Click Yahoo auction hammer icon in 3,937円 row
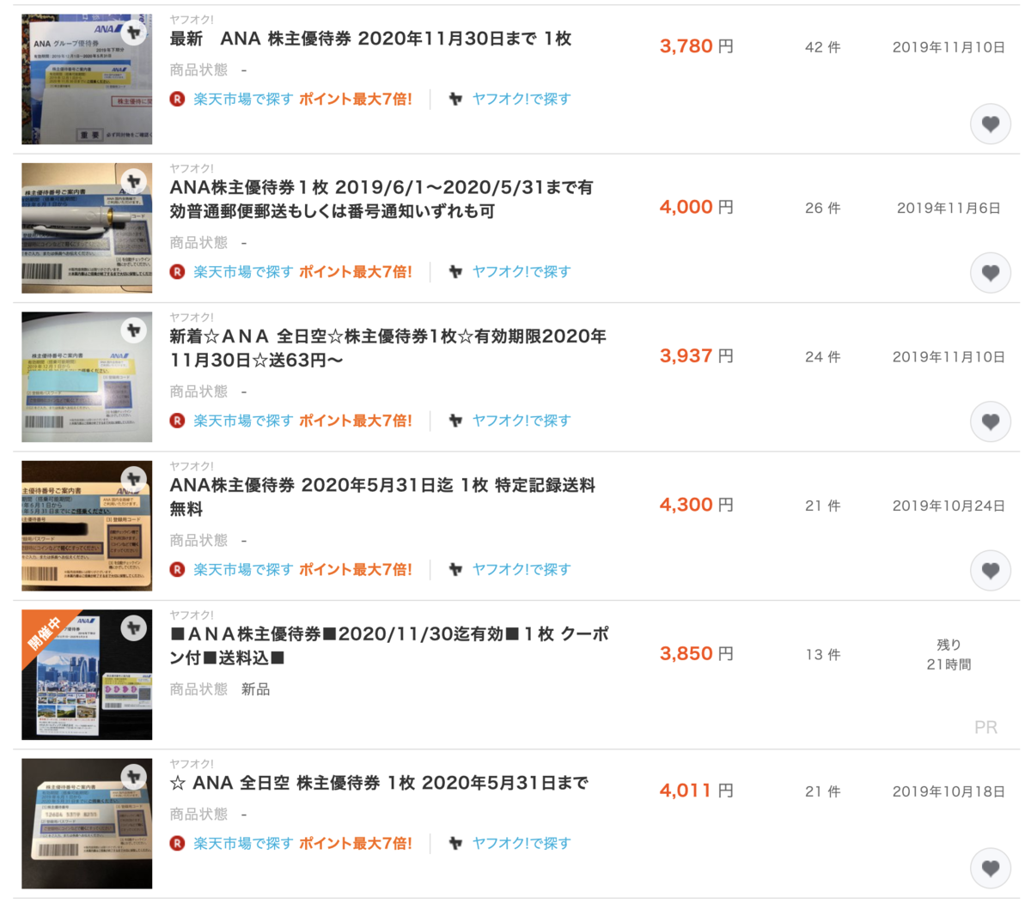The height and width of the screenshot is (903, 1031). click(x=455, y=421)
